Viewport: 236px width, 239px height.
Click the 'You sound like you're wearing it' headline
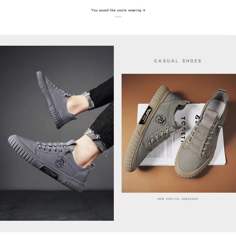point(118,10)
